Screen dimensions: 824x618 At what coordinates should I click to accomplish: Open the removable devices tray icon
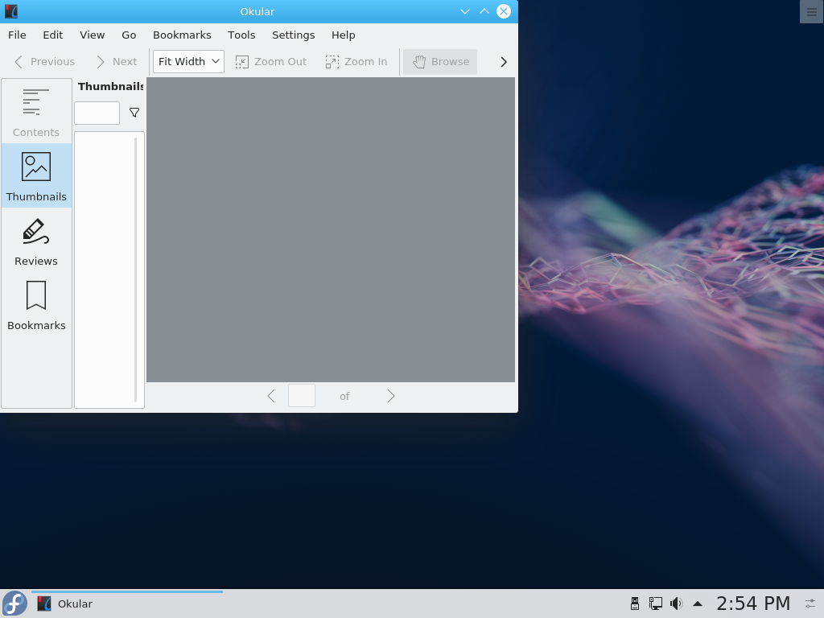(635, 604)
